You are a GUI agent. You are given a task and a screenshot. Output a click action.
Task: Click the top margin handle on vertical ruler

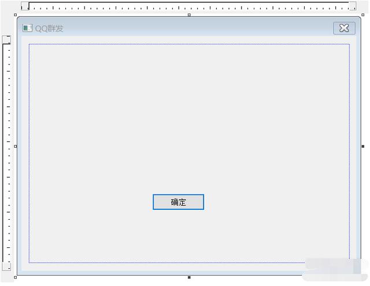tap(6, 40)
